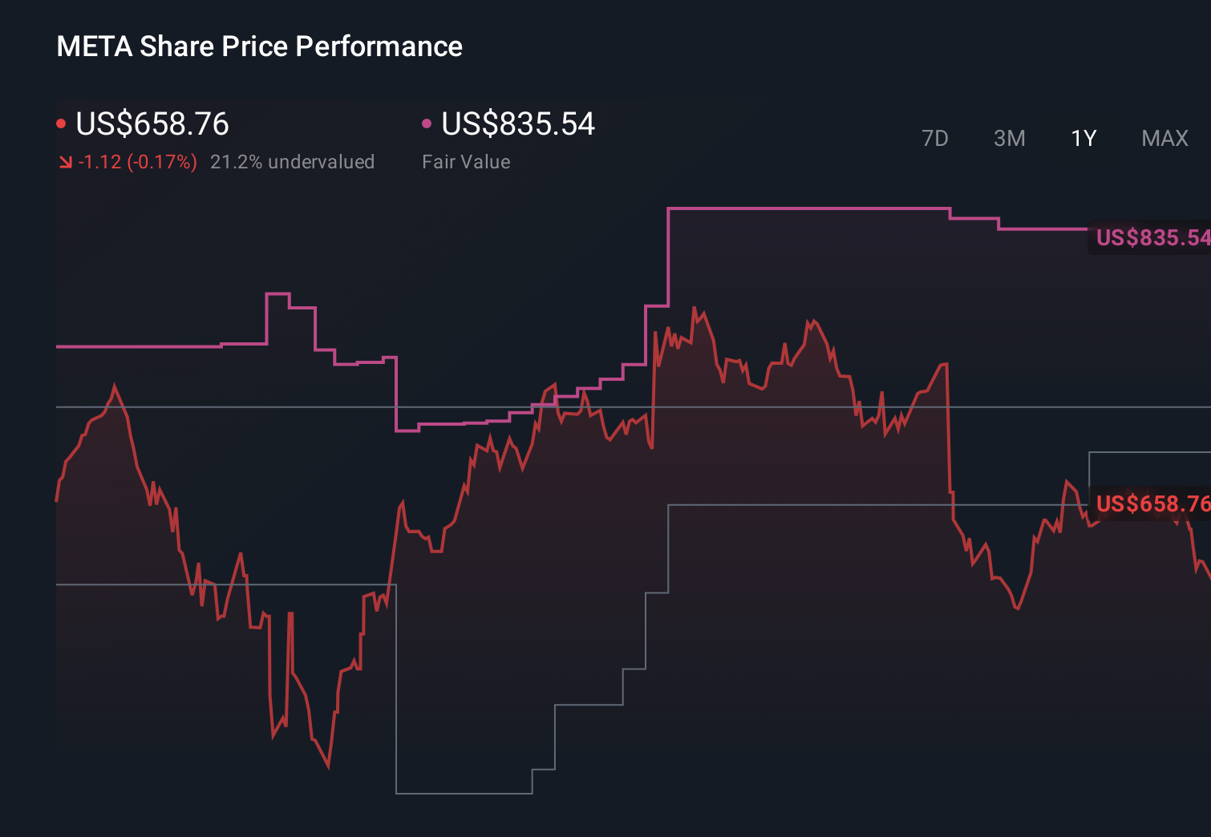Click the US$658.76 headline price
The height and width of the screenshot is (837, 1211).
point(152,123)
